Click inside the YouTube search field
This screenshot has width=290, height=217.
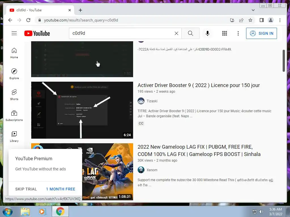coord(122,33)
